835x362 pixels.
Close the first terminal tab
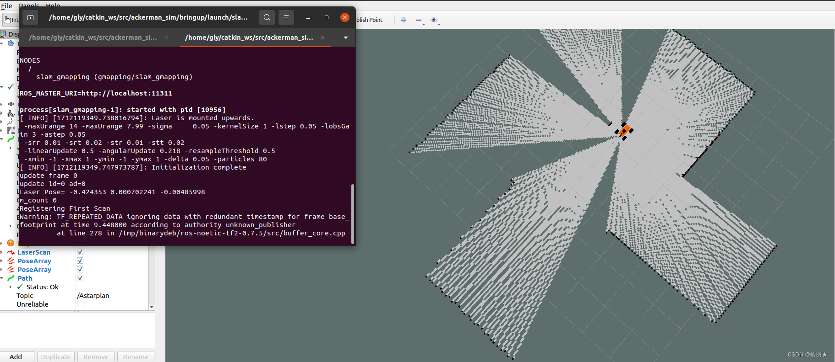(x=166, y=37)
